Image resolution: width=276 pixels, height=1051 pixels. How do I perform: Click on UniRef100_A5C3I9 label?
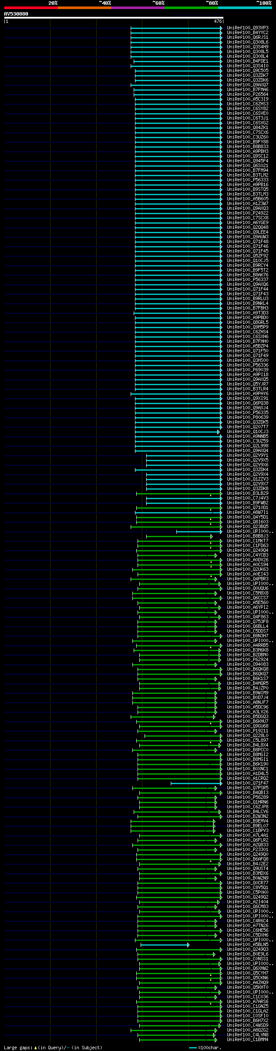(x=248, y=99)
